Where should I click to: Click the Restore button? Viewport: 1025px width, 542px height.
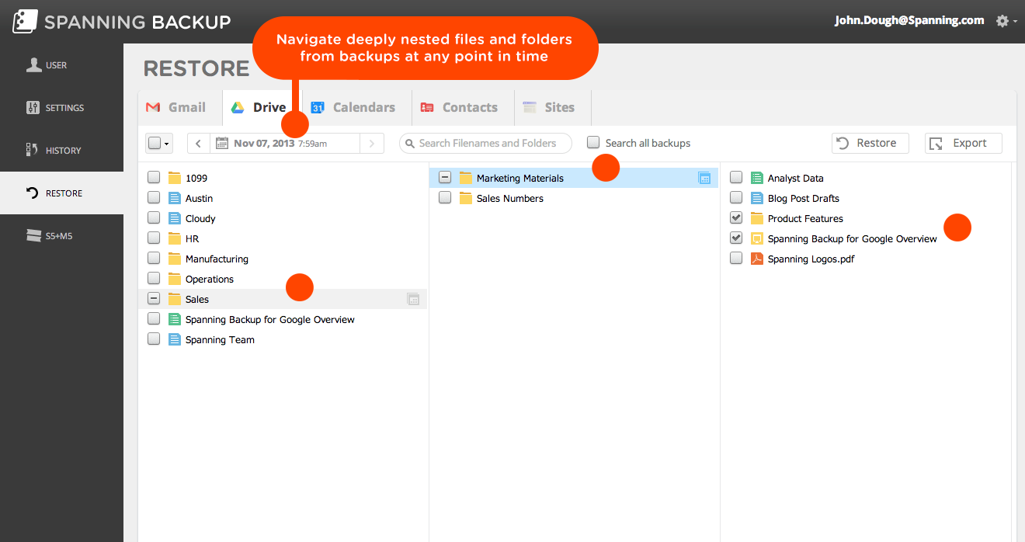point(870,144)
